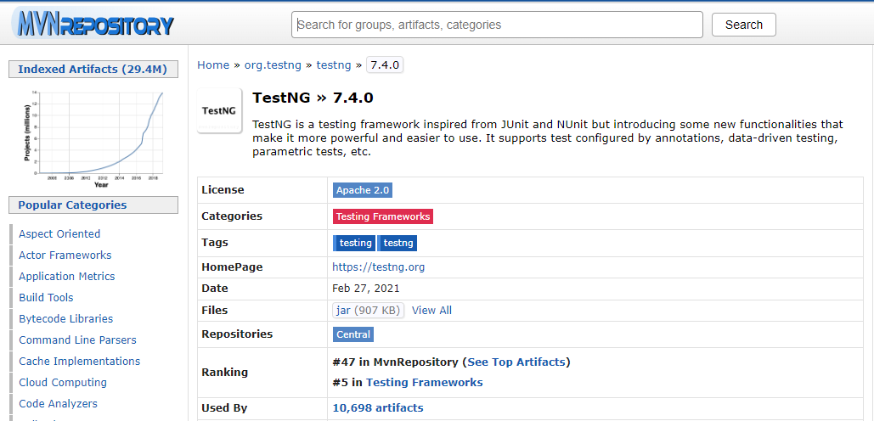Click the Ranking row label
Image resolution: width=874 pixels, height=421 pixels.
pos(224,372)
